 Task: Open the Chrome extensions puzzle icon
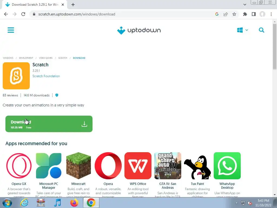[x=245, y=14]
